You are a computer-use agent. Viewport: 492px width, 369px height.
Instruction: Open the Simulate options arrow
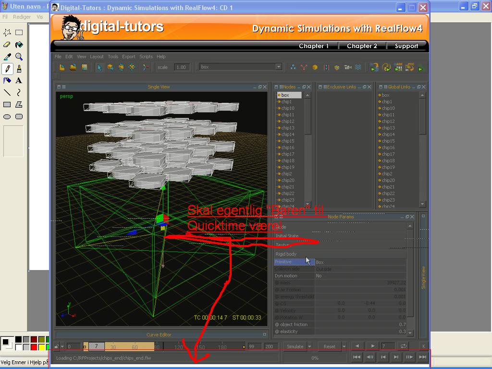(309, 346)
